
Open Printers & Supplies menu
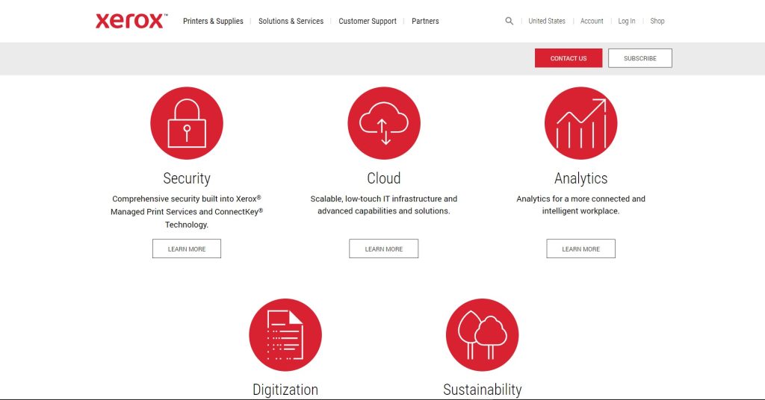(213, 21)
